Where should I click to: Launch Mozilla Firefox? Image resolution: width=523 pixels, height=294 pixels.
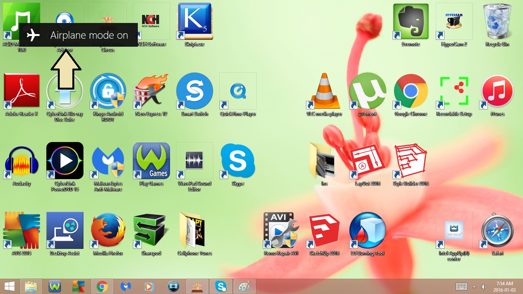tap(108, 230)
